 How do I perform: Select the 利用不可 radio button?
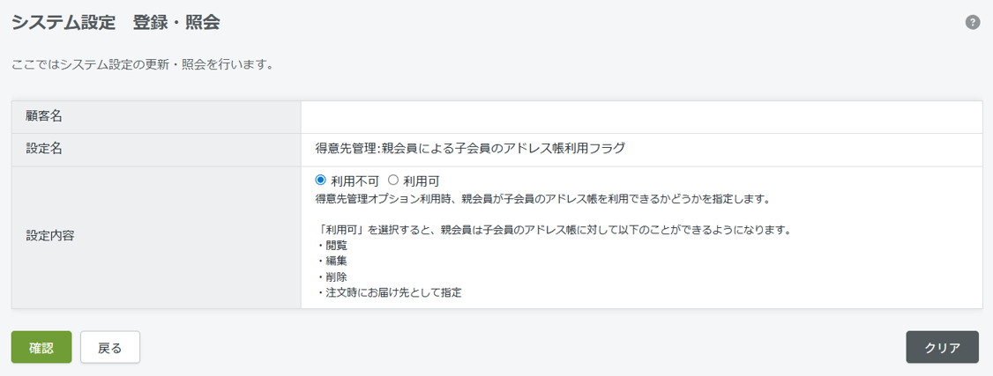point(320,181)
